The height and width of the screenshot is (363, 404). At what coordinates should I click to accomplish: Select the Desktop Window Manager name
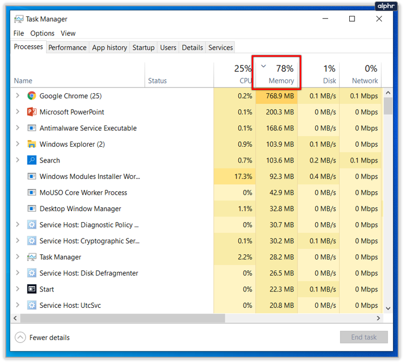click(80, 209)
